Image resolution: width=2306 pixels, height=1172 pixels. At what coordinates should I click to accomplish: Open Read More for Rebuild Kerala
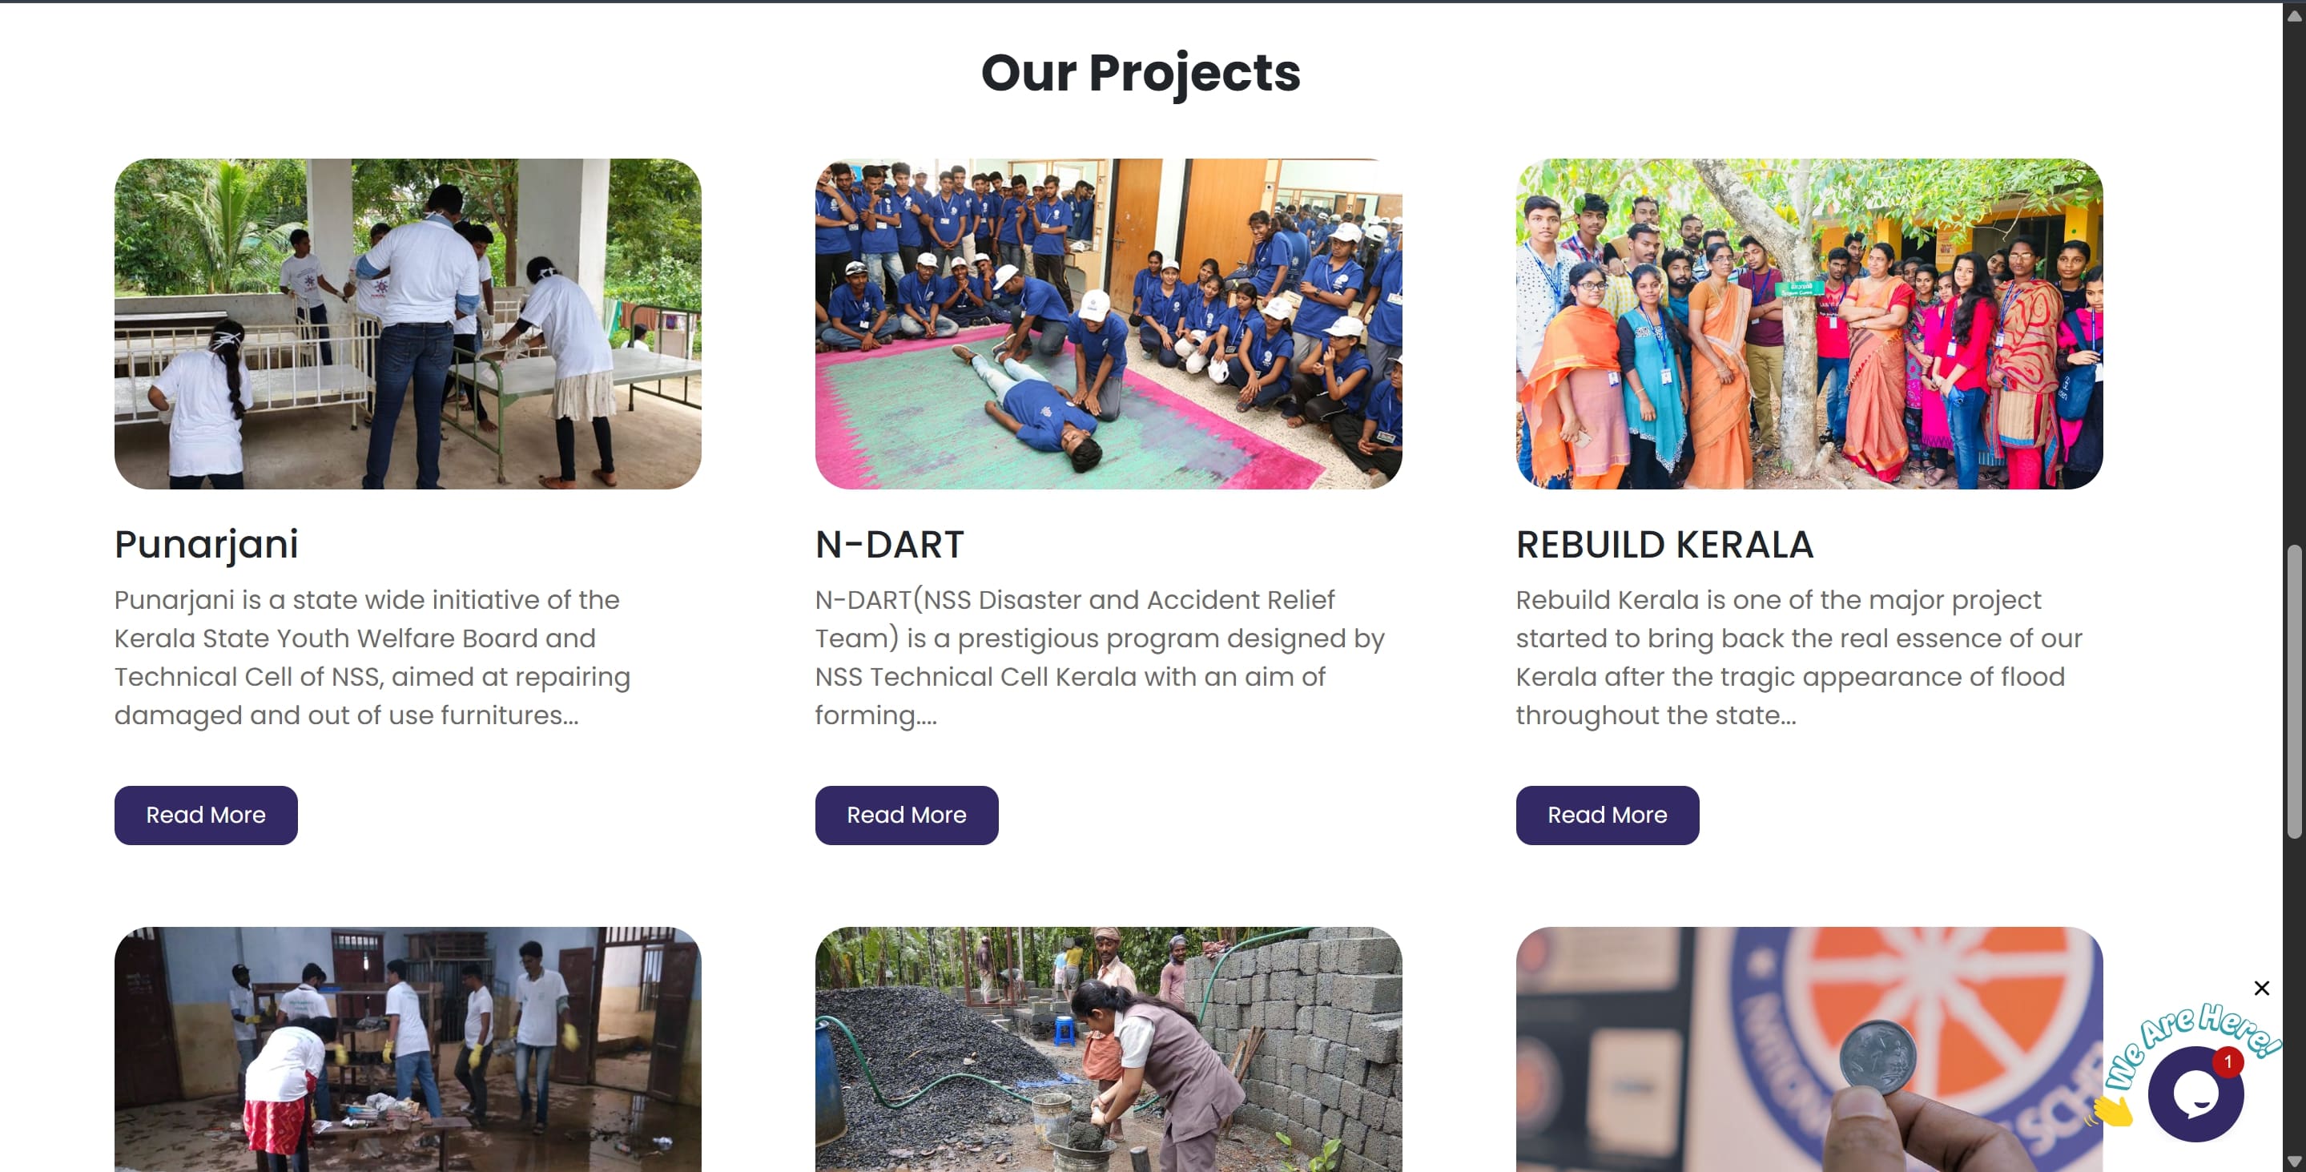(1607, 815)
